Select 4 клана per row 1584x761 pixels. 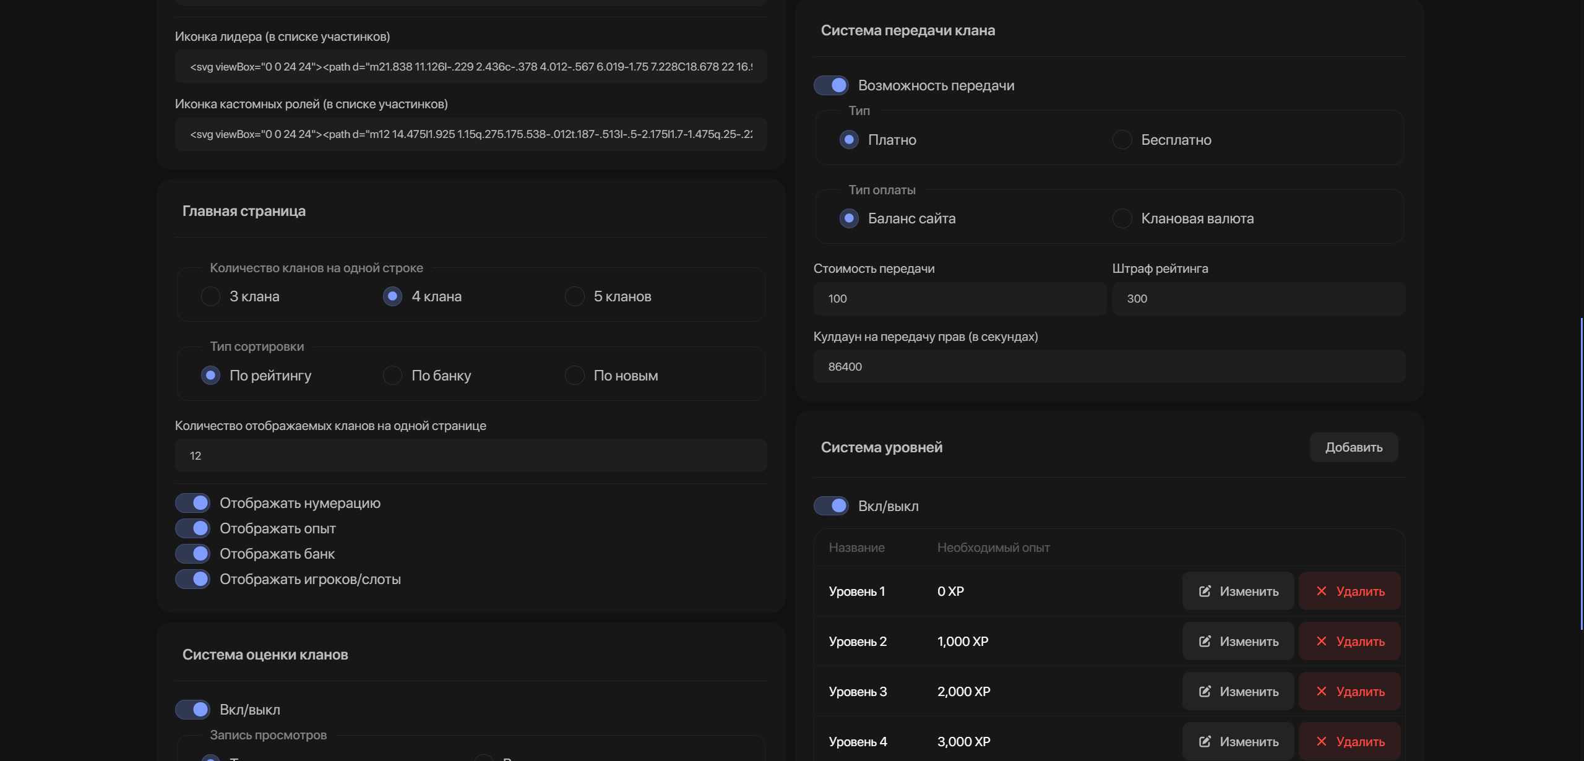pos(393,296)
